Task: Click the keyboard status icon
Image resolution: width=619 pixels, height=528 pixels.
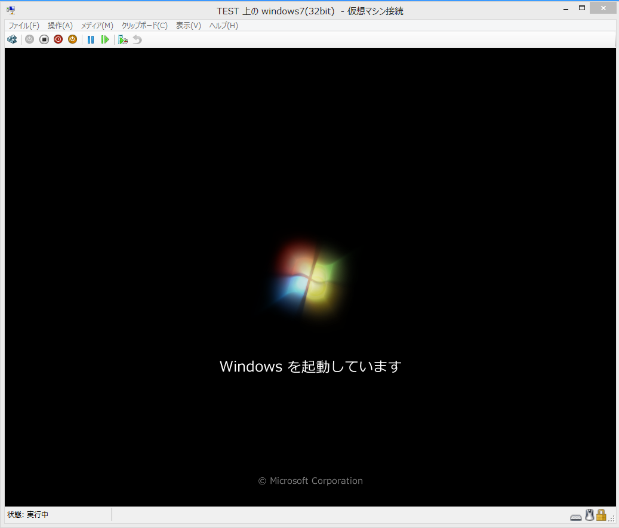Action: click(575, 517)
